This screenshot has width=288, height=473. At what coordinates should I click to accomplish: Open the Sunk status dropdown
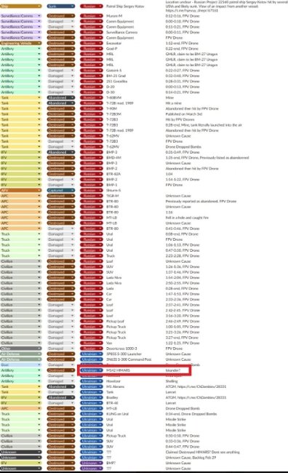(61, 7)
